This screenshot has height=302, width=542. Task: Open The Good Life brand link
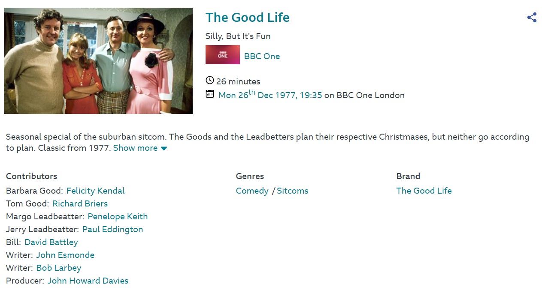[x=424, y=191]
